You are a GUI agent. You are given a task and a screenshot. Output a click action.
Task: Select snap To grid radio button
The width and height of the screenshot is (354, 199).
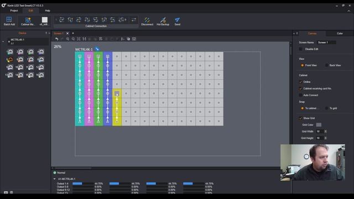(326, 108)
